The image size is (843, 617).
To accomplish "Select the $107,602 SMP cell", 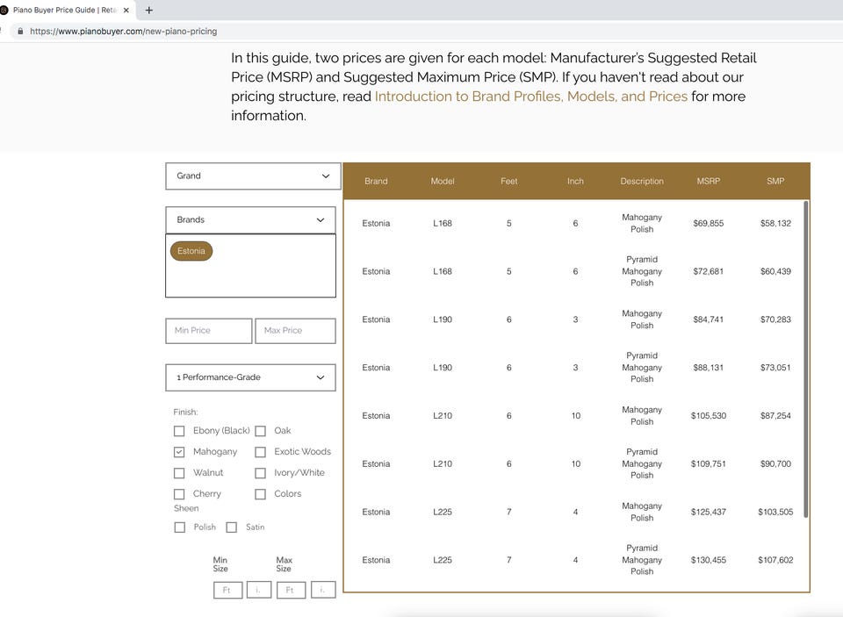I will pyautogui.click(x=775, y=560).
